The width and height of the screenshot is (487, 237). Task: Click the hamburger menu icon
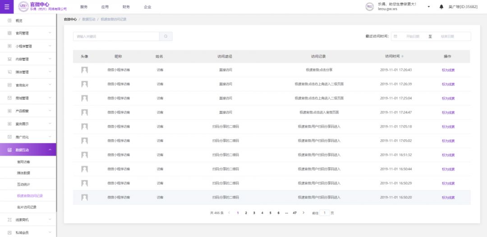point(6,7)
